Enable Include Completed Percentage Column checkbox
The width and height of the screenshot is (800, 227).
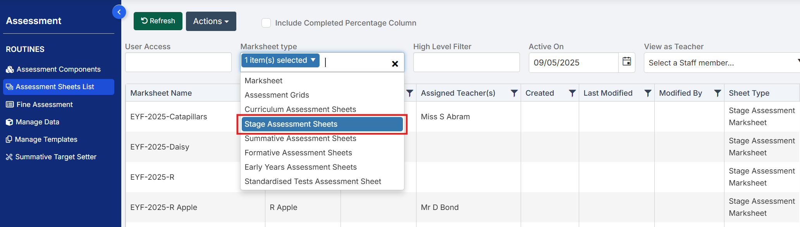click(x=266, y=23)
